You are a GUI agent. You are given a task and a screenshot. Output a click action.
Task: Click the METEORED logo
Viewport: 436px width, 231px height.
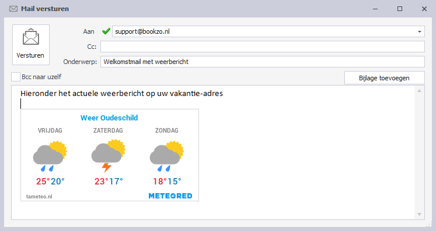pos(170,196)
